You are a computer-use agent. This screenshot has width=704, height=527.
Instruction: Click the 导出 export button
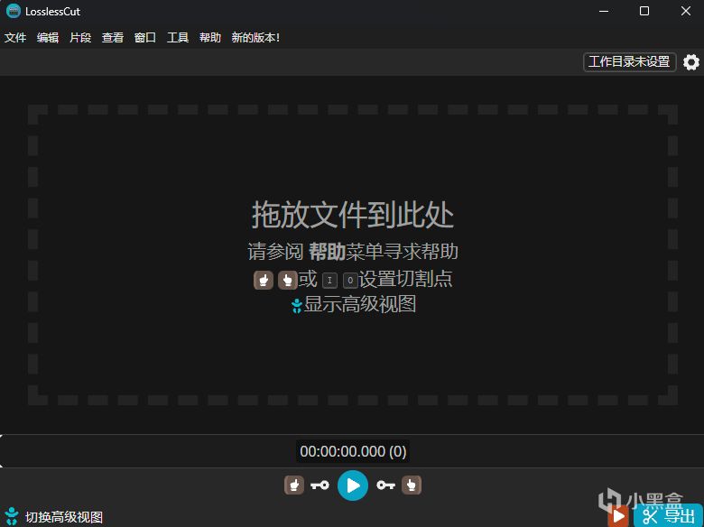pyautogui.click(x=669, y=516)
